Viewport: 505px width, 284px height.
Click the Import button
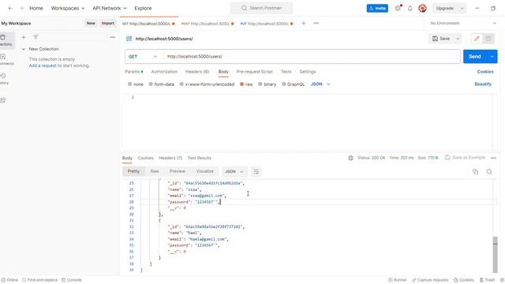(x=108, y=23)
